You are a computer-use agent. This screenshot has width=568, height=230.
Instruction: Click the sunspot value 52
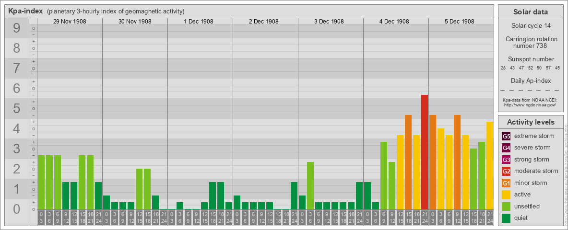click(x=530, y=68)
